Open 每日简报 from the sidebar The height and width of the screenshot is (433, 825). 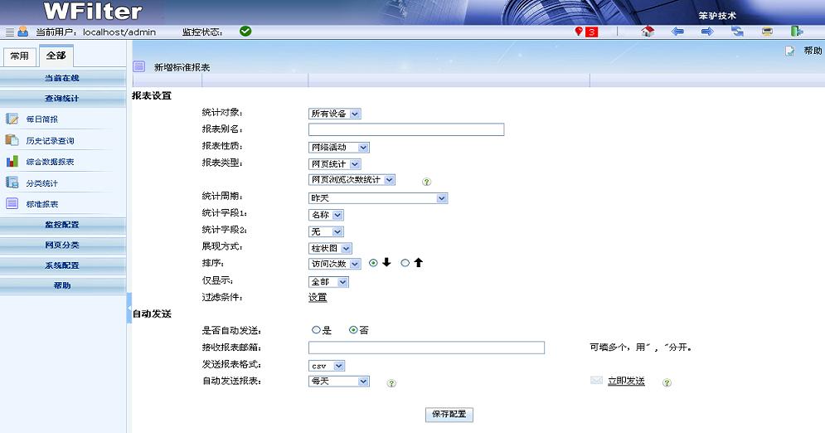[41, 119]
